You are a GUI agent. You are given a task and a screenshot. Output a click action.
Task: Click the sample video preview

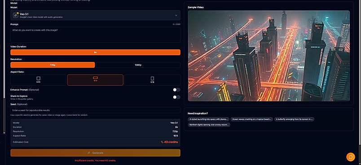click(x=269, y=56)
